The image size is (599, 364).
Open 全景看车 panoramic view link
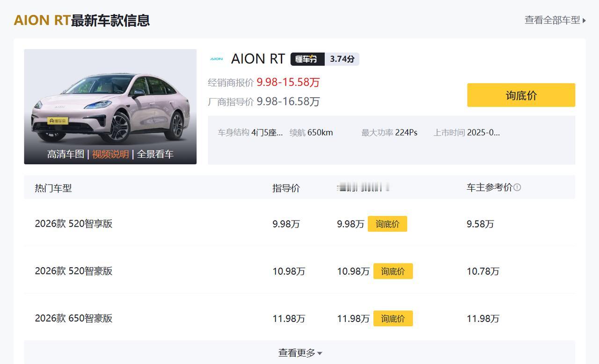(155, 154)
